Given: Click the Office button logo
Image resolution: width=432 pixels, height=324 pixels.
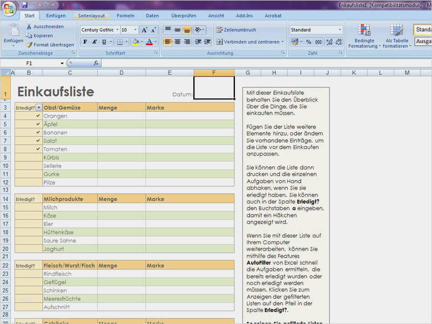Looking at the screenshot, I should 9,9.
